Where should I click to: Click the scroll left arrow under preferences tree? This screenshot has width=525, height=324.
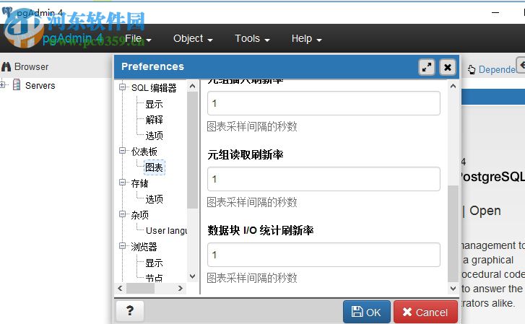pos(120,288)
